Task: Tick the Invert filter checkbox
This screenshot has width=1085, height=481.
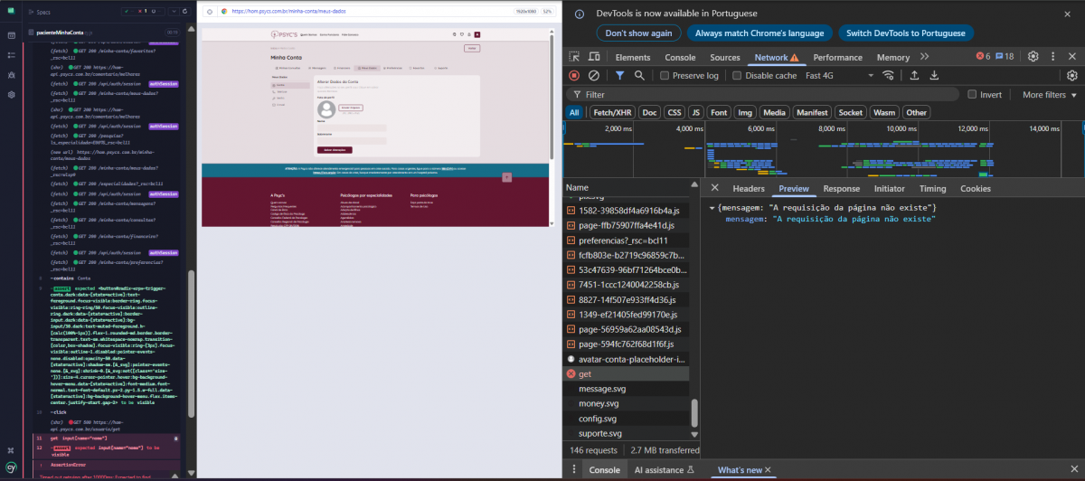Action: point(972,94)
